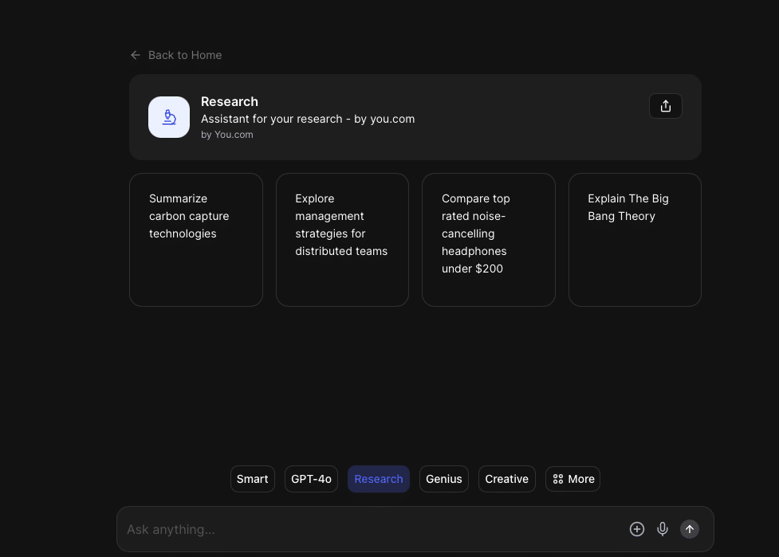Click the Research microscope app icon
The width and height of the screenshot is (779, 557).
pos(169,117)
